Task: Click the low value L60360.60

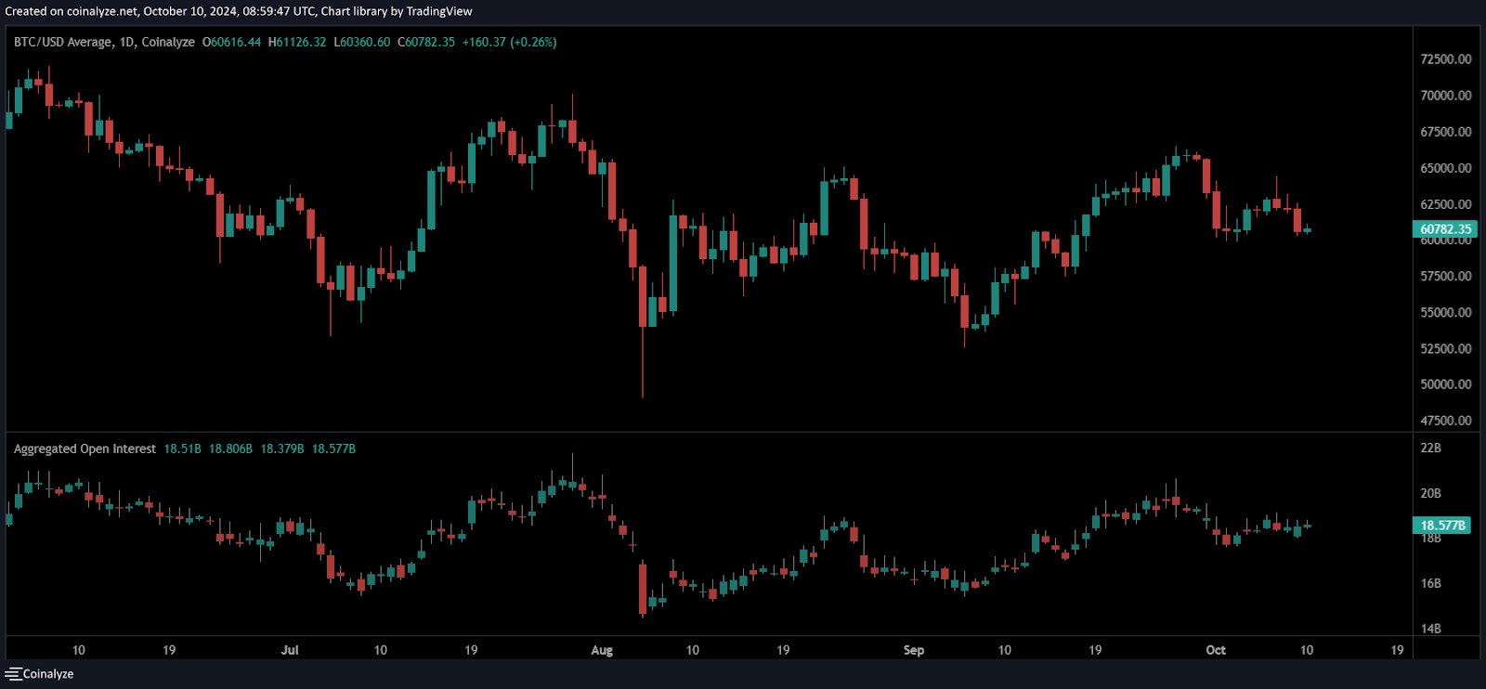Action: (x=362, y=42)
